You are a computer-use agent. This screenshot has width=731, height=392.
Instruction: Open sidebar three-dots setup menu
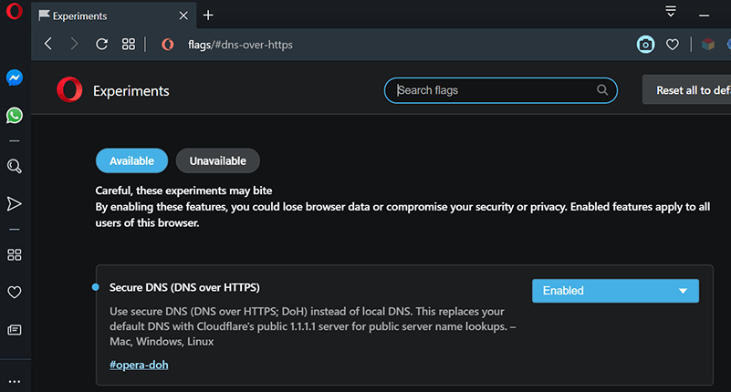15,381
